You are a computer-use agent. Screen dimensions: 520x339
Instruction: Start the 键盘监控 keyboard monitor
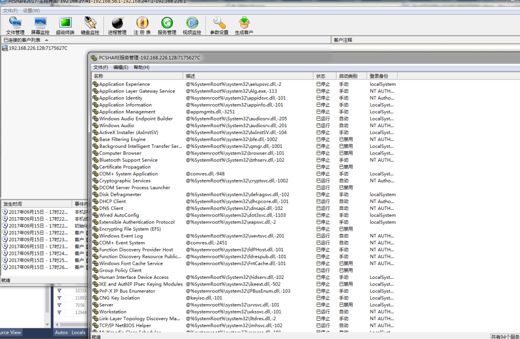[90, 26]
